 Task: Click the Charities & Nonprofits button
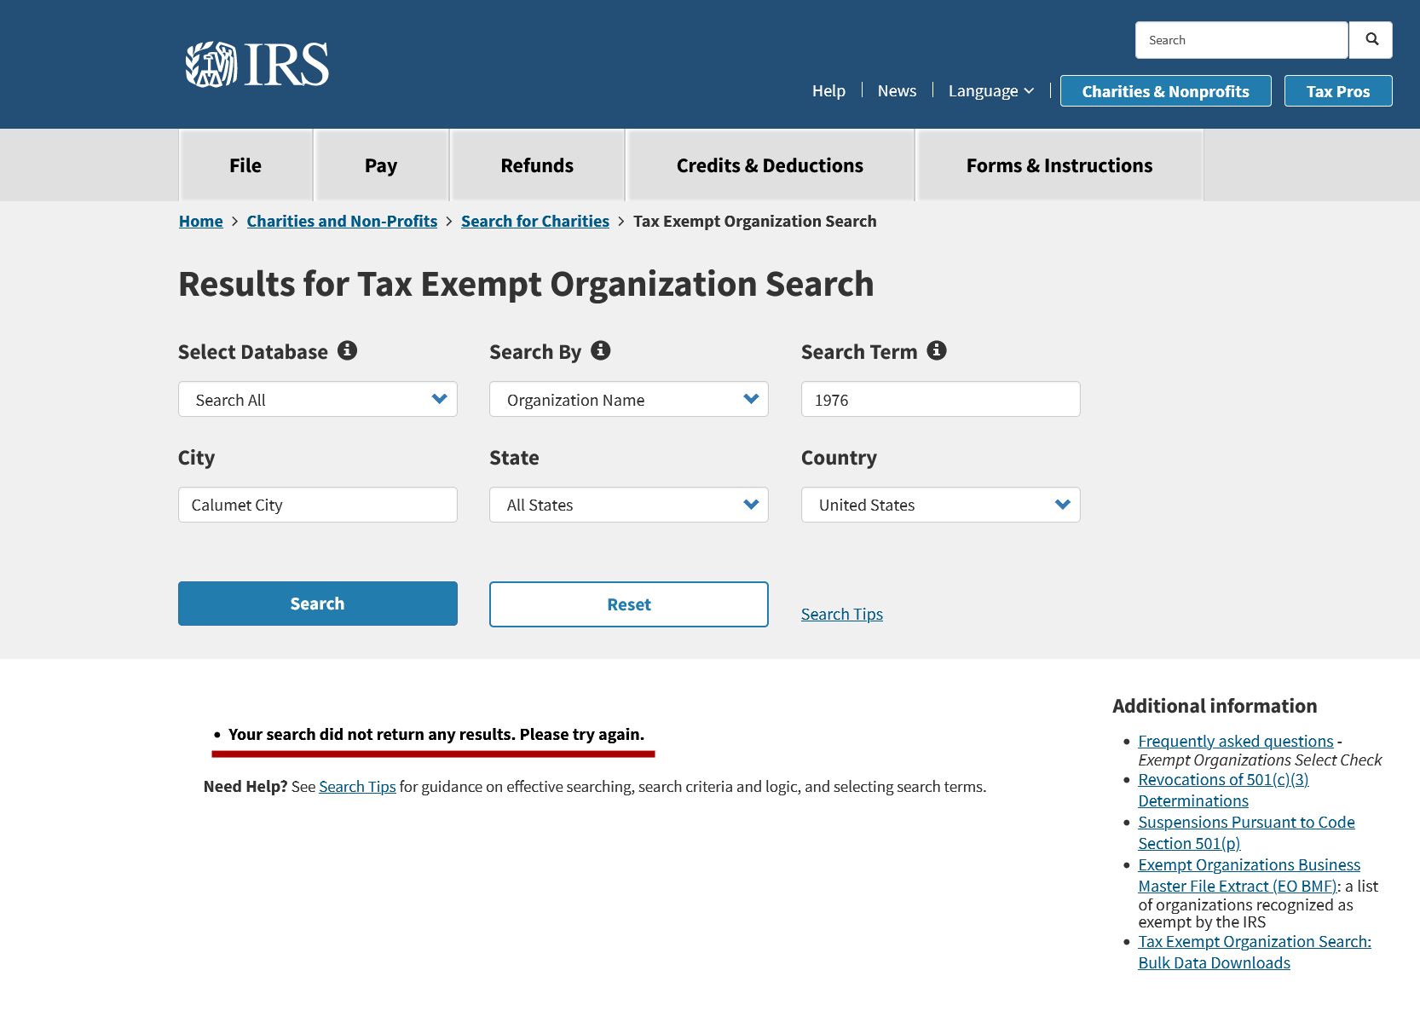click(1165, 91)
